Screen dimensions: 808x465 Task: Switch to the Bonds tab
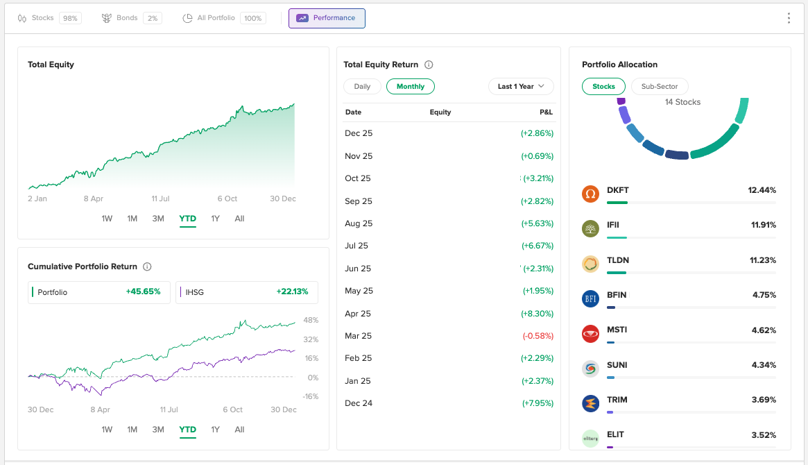click(132, 18)
